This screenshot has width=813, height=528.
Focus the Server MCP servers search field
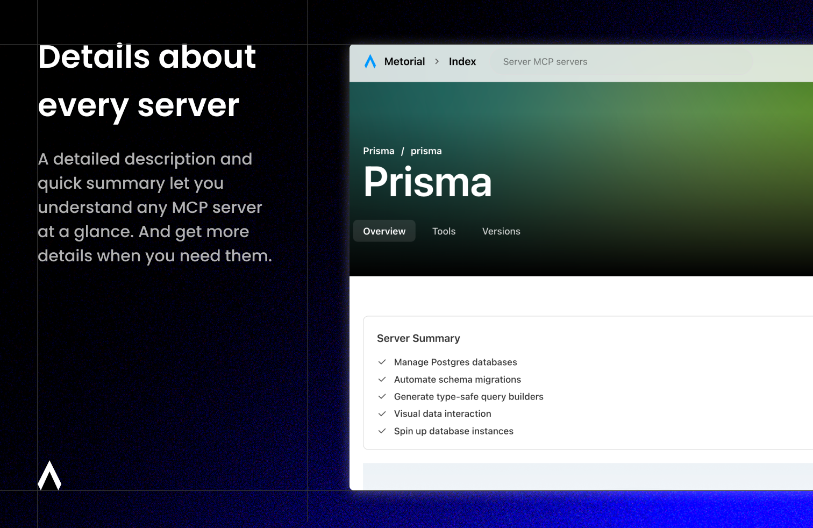tap(622, 62)
